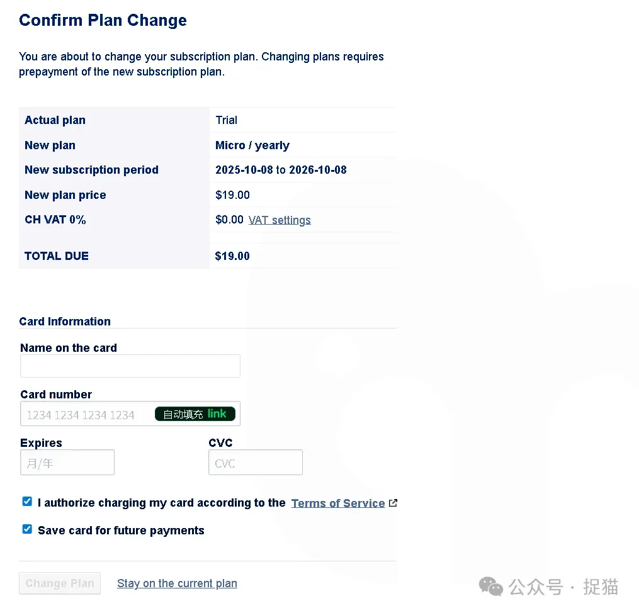Click the Card Information section heading
Image resolution: width=639 pixels, height=613 pixels.
tap(65, 322)
